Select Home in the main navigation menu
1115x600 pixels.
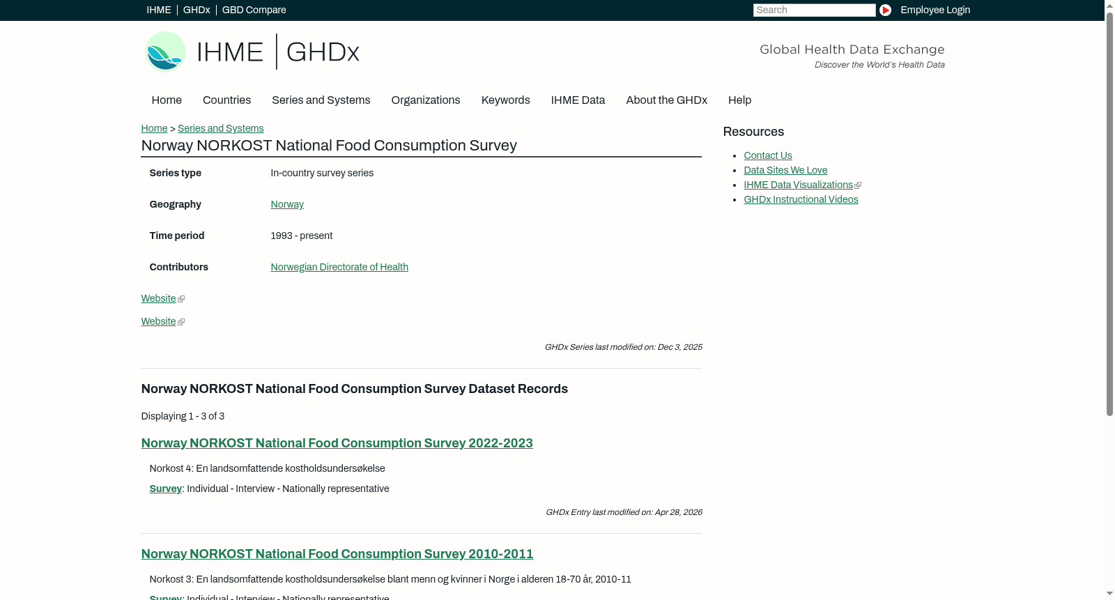coord(167,100)
